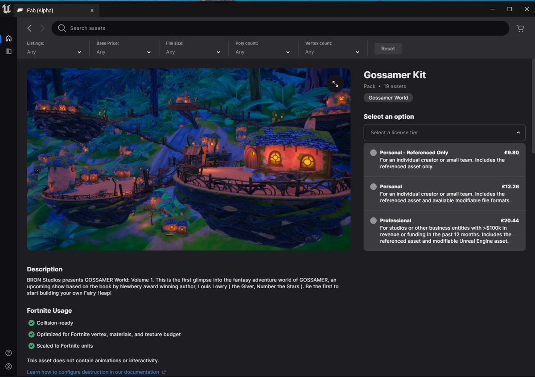Open the Listings filter dropdown
This screenshot has height=377, width=535.
[54, 48]
